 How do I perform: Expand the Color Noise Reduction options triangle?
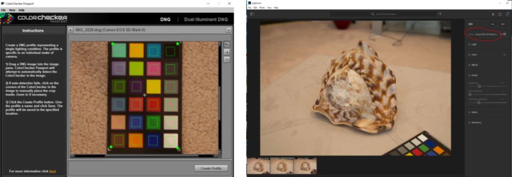506,99
